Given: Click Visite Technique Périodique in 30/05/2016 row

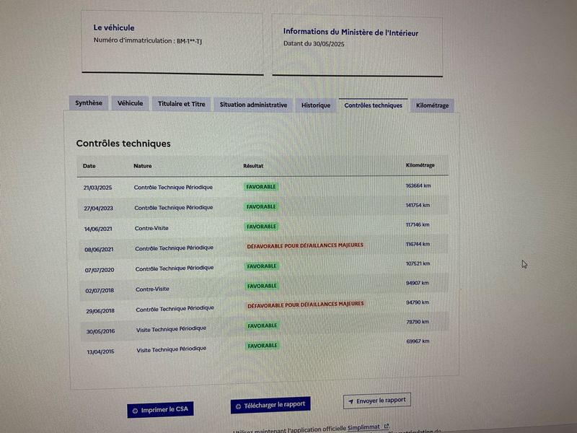Looking at the screenshot, I should (171, 329).
